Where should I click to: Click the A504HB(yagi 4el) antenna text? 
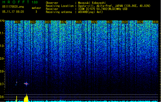click(90, 12)
